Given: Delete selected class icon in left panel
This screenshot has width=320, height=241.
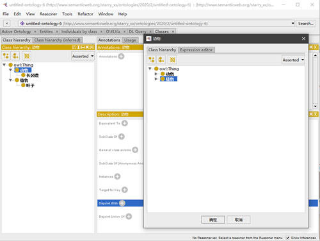Looking at the screenshot, I should click(27, 56).
